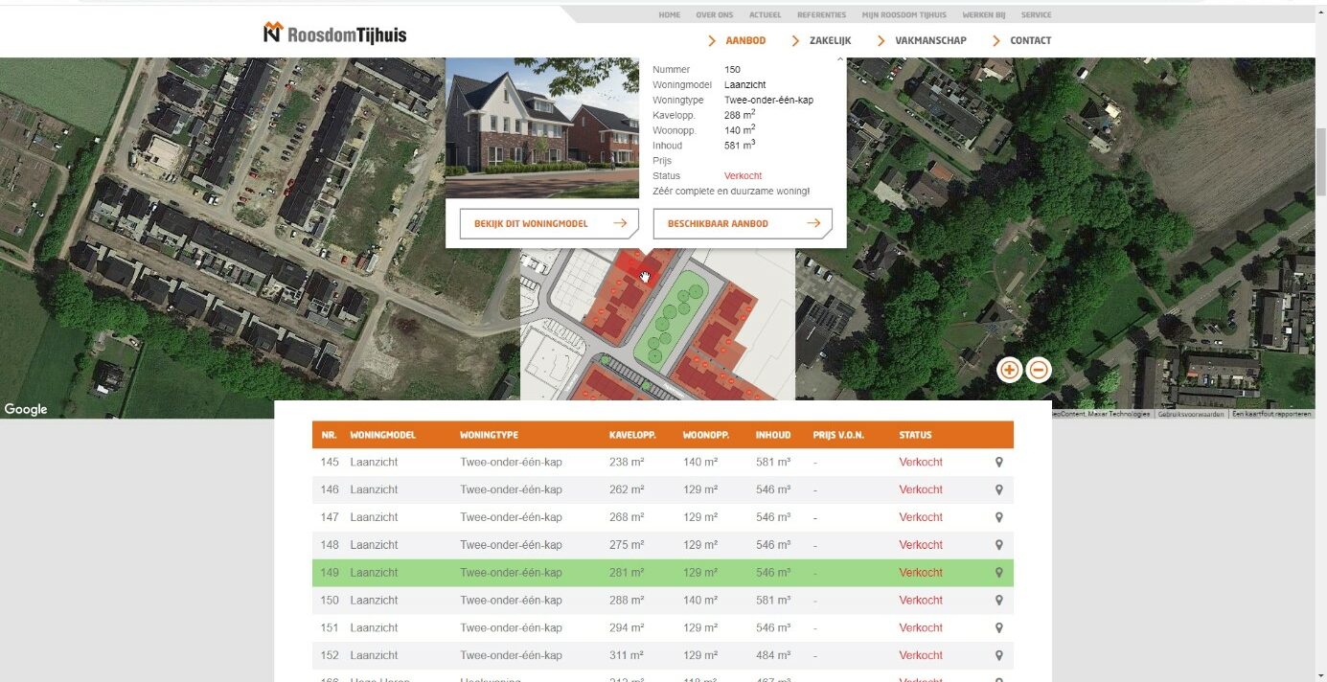The image size is (1327, 682).
Task: Click location pin in highlighted row 149
Action: [998, 573]
